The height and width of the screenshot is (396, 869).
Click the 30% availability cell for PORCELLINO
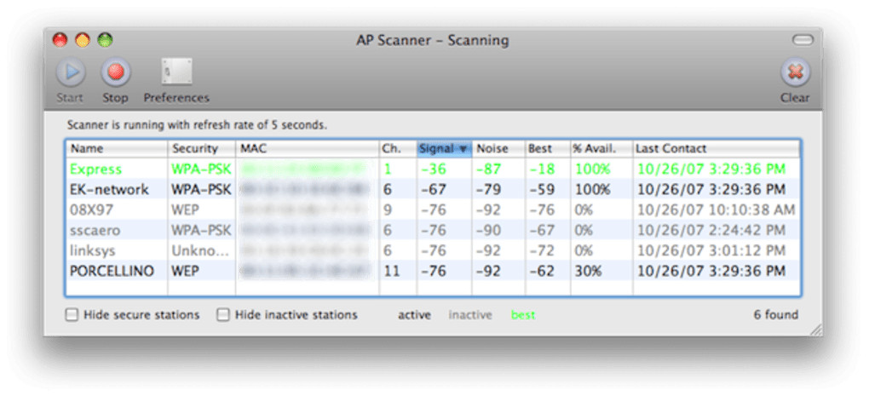click(x=589, y=272)
